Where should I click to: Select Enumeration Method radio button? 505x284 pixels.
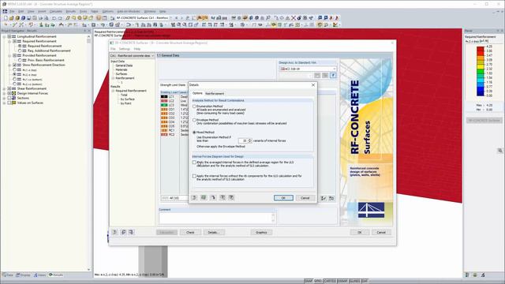[x=194, y=106]
